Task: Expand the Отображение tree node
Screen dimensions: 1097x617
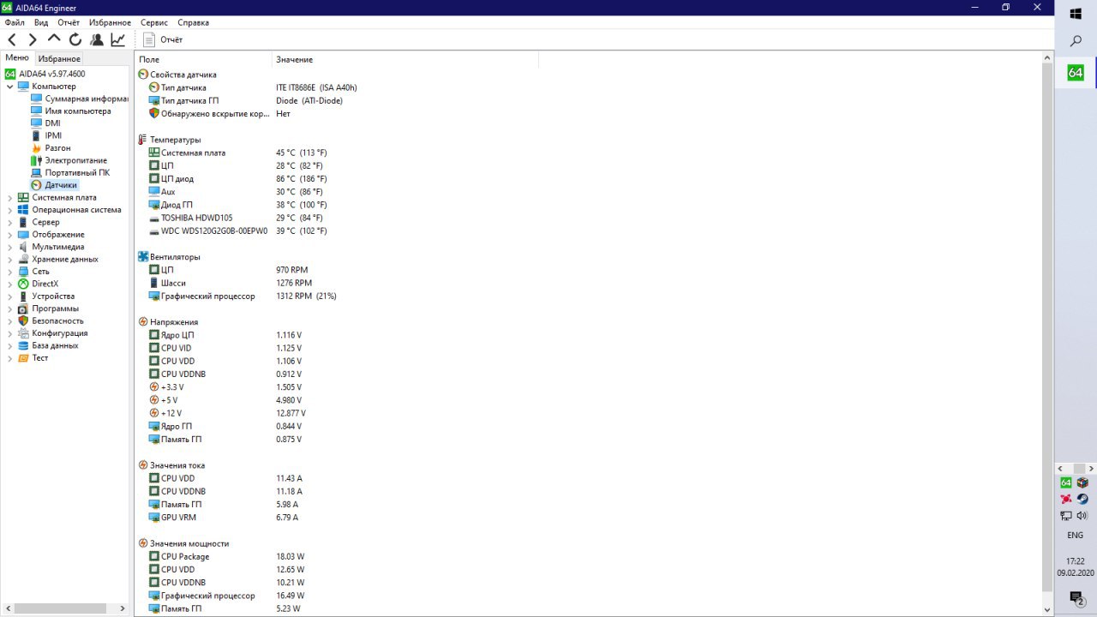Action: point(9,235)
